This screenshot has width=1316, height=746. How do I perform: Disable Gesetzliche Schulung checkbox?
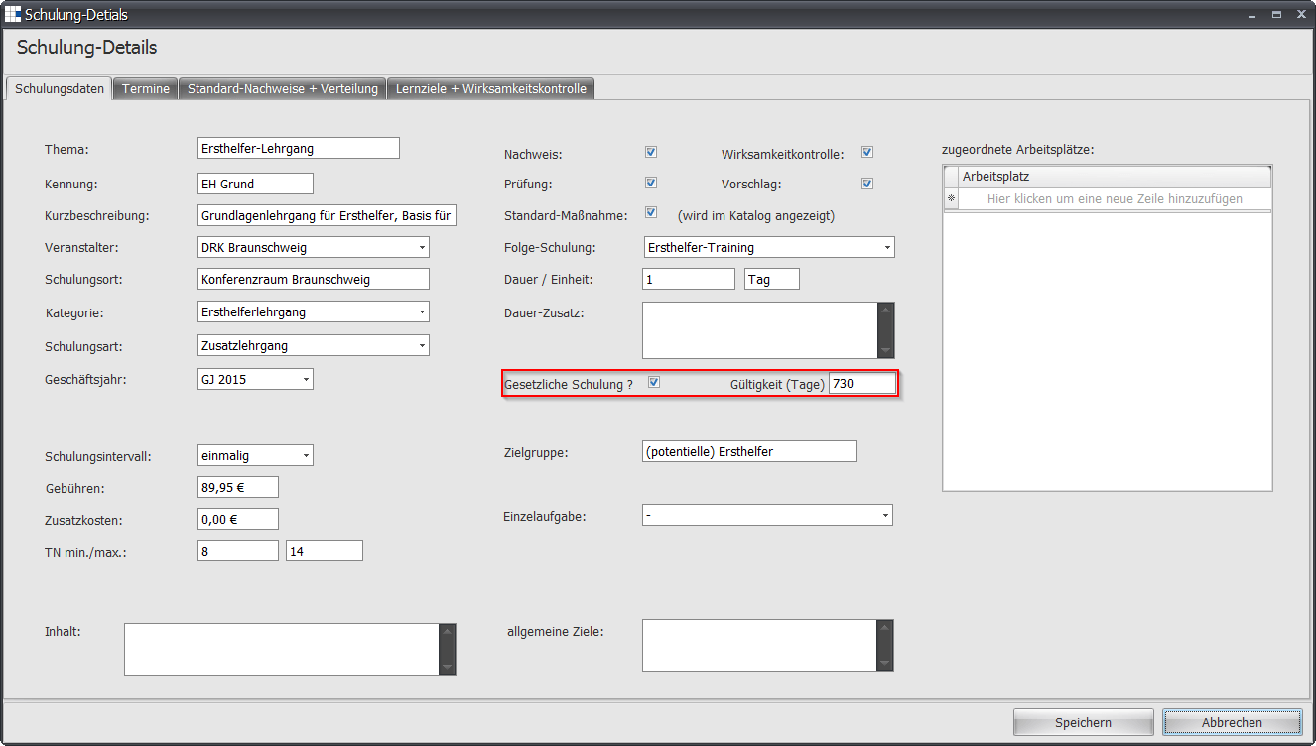click(653, 383)
